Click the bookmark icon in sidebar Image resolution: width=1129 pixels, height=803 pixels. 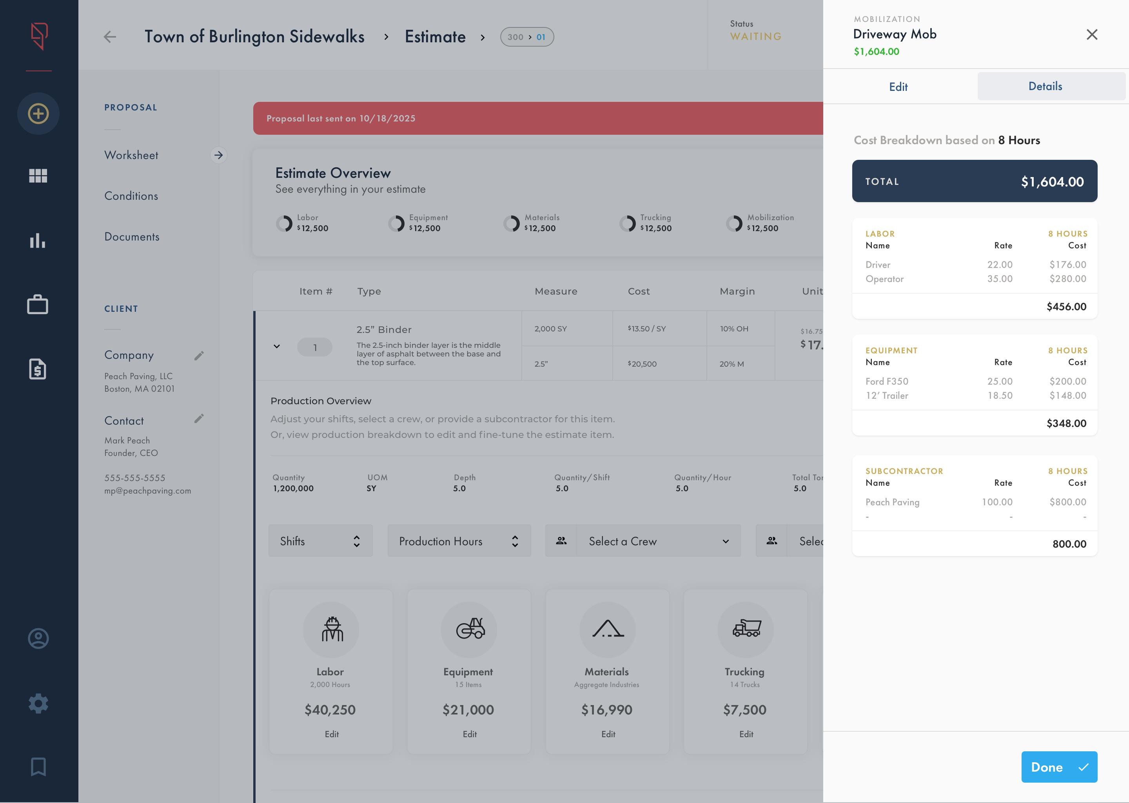[x=38, y=767]
